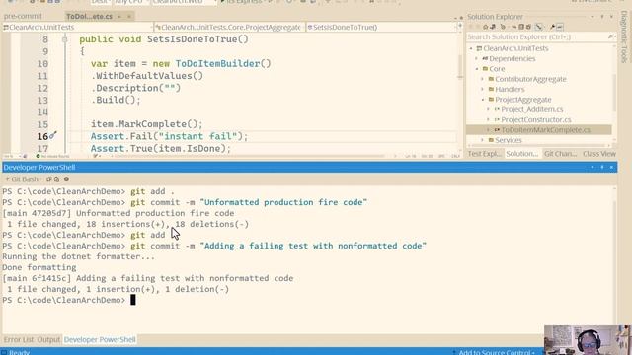Toggle auto-hide pin on Developer PowerShell panel

(x=602, y=167)
